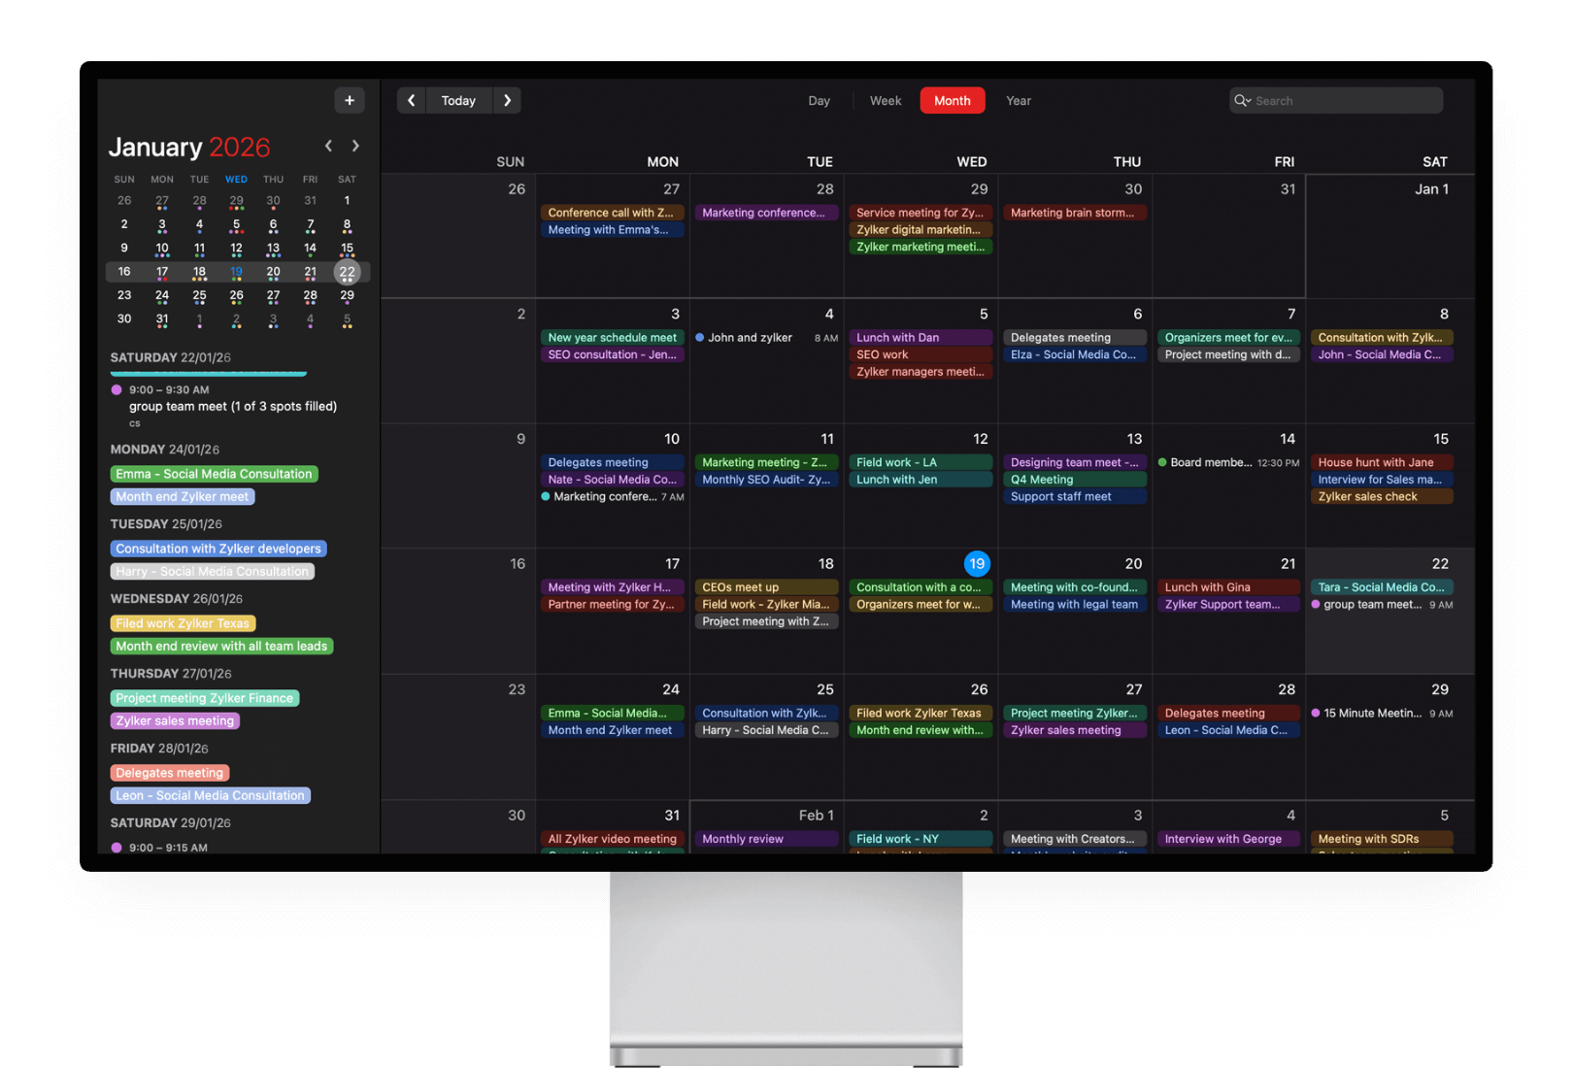Screen dimensions: 1574x1068
Task: Open 'Lunch with Dan' event
Action: pyautogui.click(x=921, y=338)
